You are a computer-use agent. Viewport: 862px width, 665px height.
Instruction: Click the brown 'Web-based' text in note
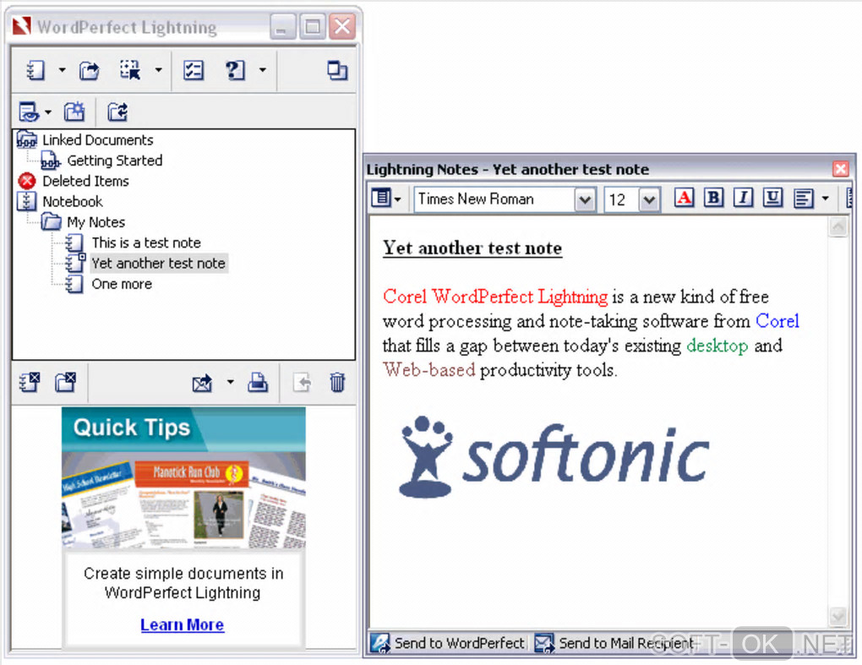(428, 370)
